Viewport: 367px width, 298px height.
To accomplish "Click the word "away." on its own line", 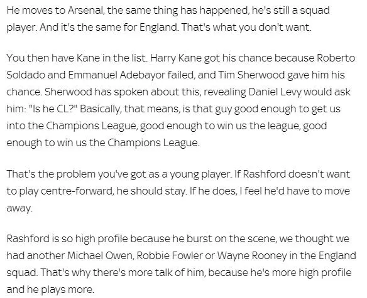I will tap(19, 208).
